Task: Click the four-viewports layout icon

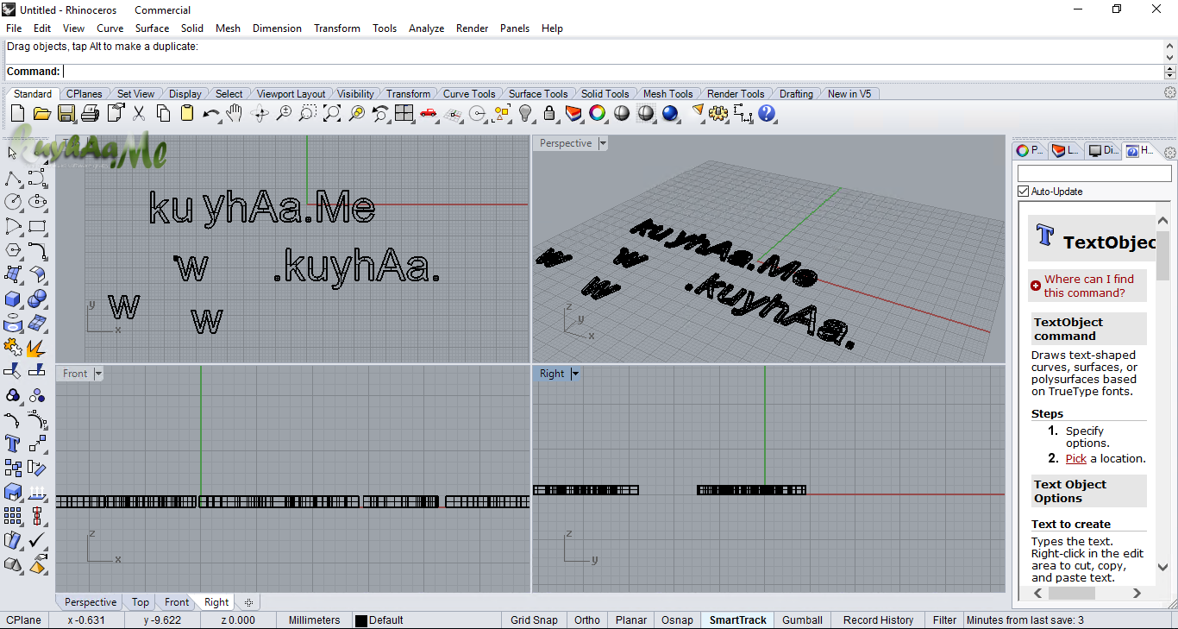Action: click(x=404, y=113)
